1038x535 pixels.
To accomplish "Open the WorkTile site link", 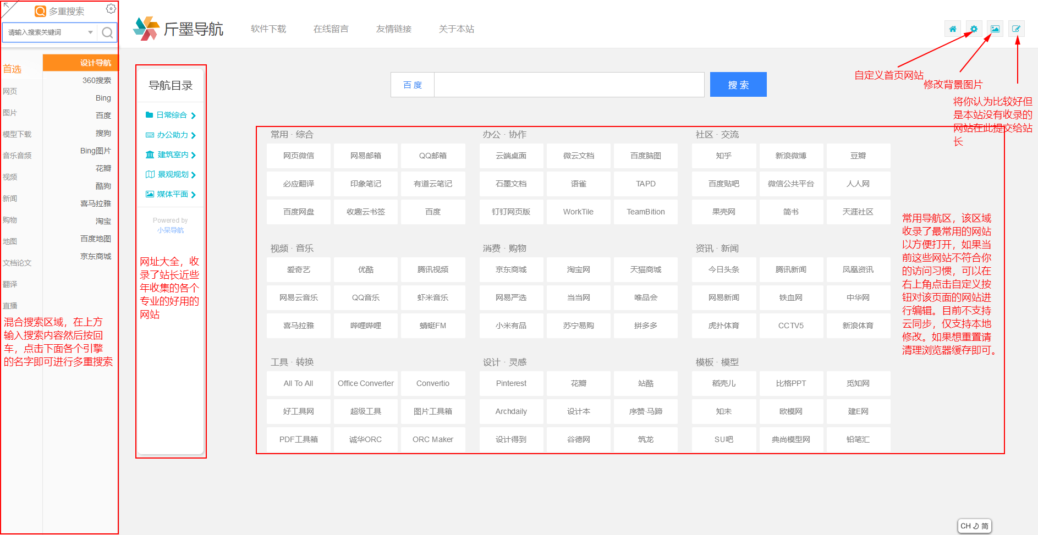I will (x=579, y=212).
